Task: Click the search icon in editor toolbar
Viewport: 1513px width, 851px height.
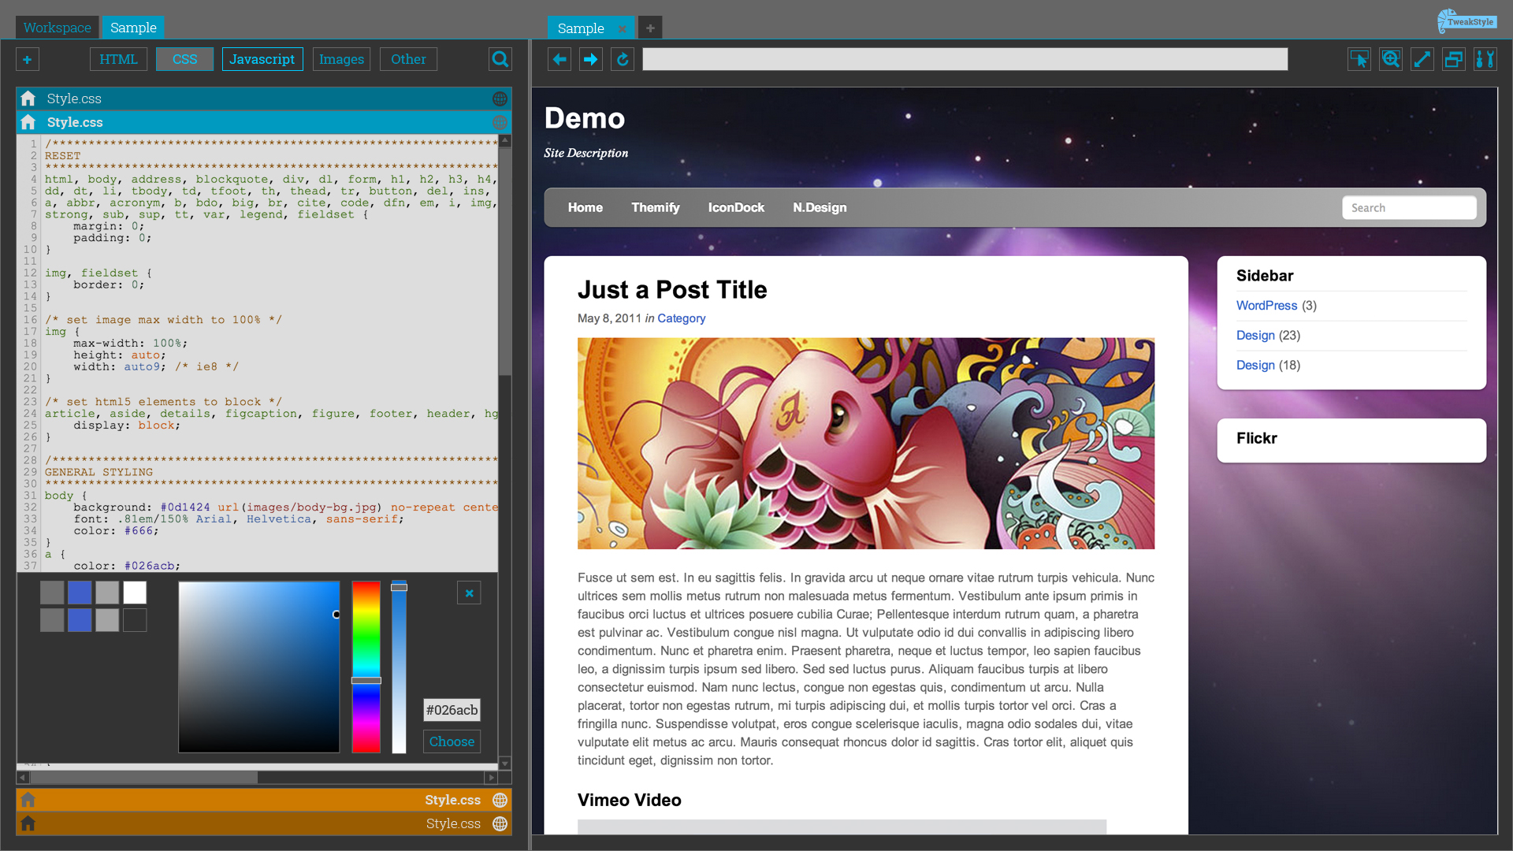Action: (500, 59)
